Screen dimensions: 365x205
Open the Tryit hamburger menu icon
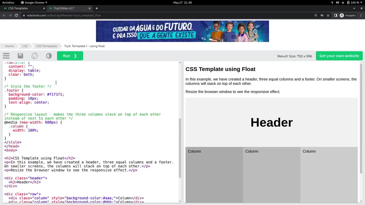(x=6, y=56)
